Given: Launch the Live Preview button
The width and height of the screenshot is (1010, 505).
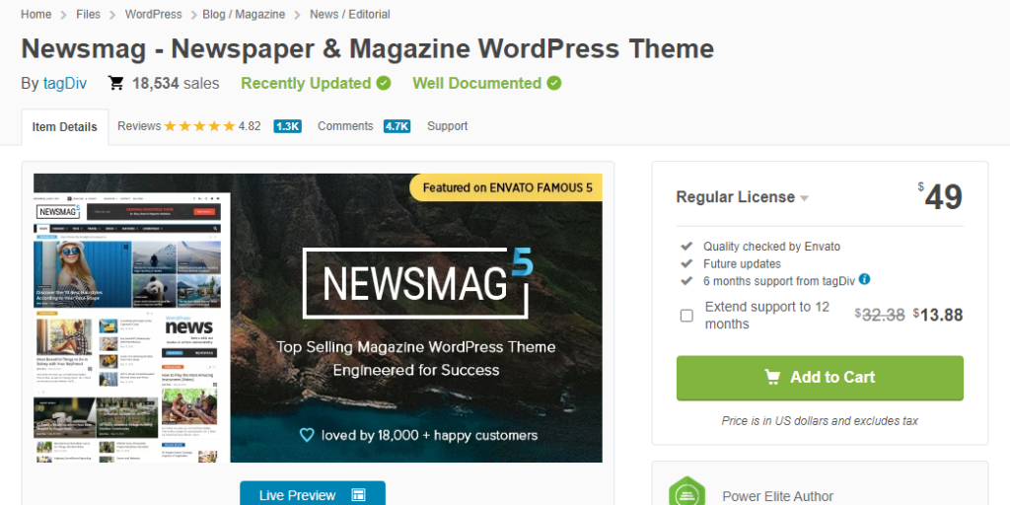Looking at the screenshot, I should point(313,495).
